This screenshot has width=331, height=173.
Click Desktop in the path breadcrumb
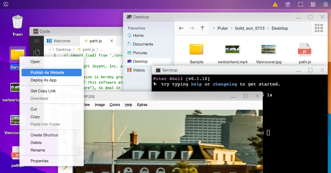pos(280,28)
